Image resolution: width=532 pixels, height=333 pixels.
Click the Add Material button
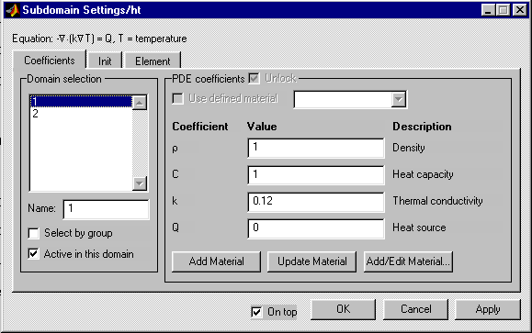point(217,261)
